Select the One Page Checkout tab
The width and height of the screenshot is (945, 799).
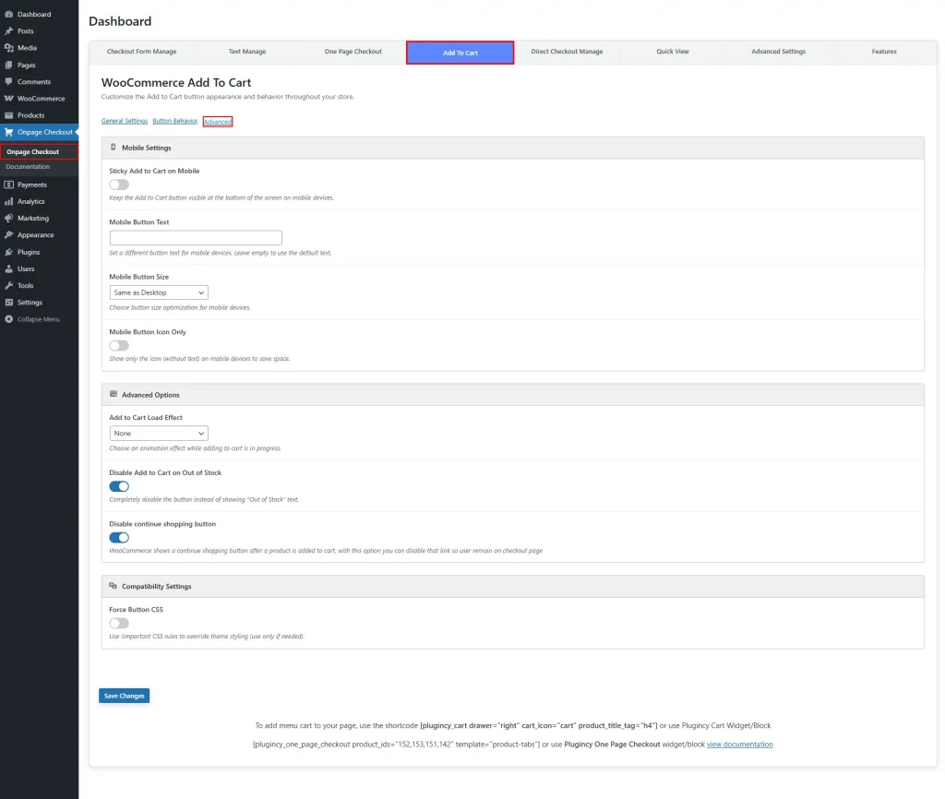[x=353, y=52]
